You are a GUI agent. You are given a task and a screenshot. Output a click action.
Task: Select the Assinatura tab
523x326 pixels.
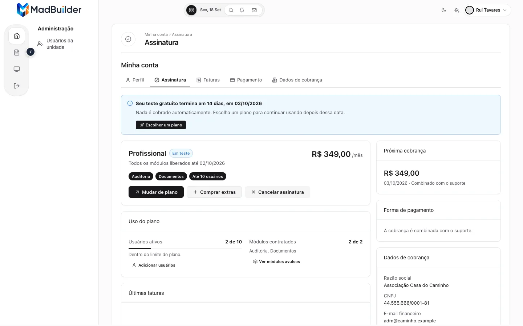(170, 80)
